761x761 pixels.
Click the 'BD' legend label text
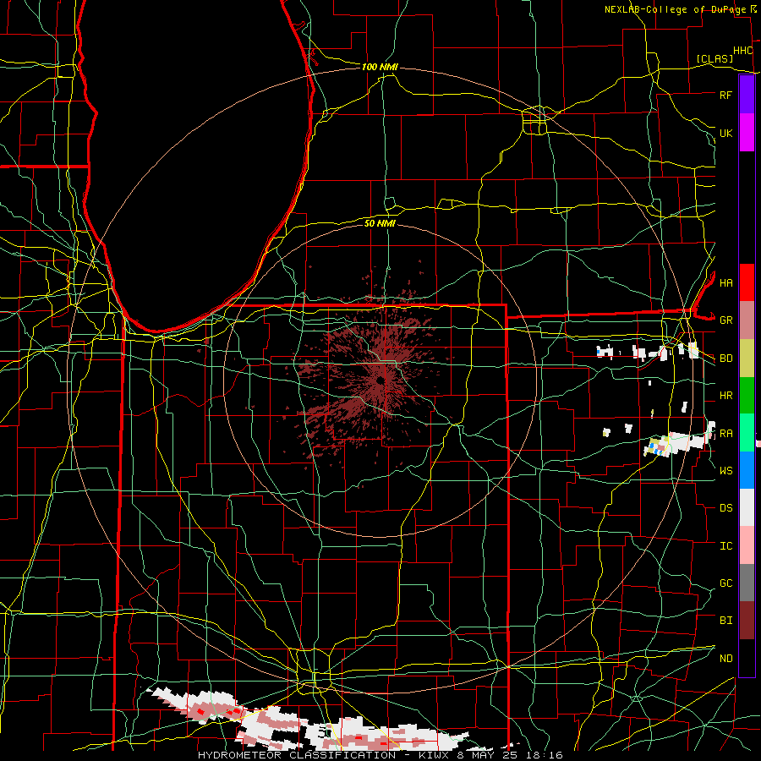[725, 359]
